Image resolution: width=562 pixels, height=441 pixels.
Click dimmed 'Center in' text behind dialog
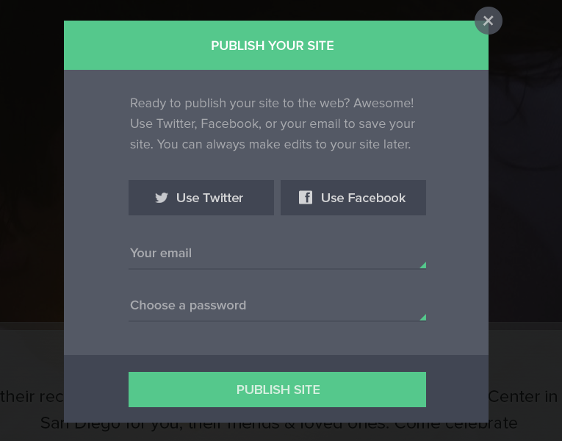click(523, 397)
